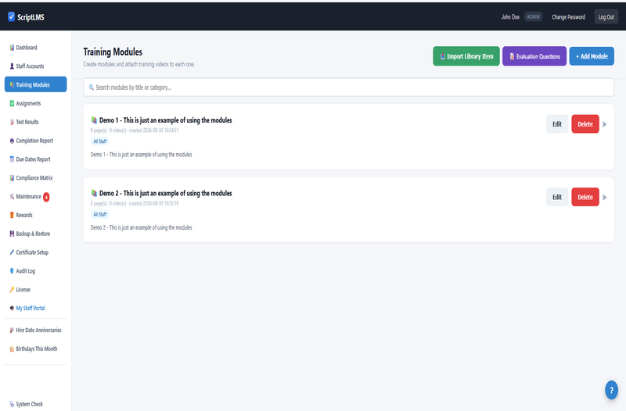The height and width of the screenshot is (411, 626).
Task: Click the + Add Module button
Action: pyautogui.click(x=592, y=56)
